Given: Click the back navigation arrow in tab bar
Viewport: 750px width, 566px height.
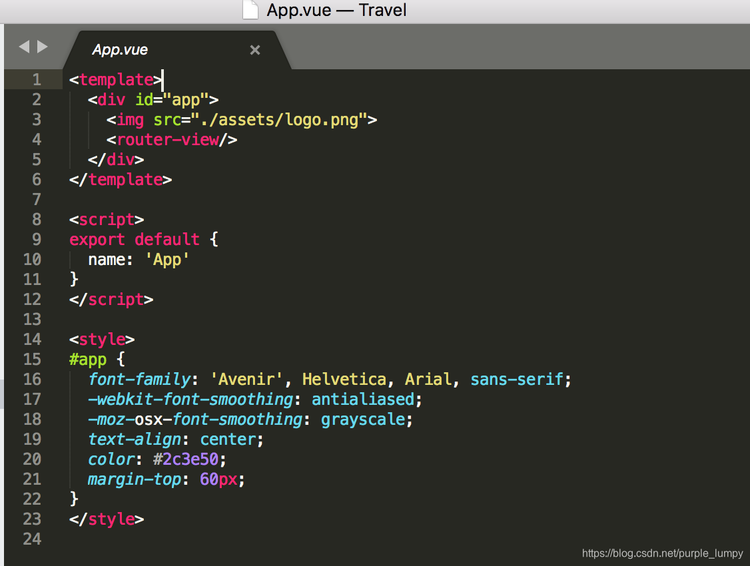Looking at the screenshot, I should 25,47.
